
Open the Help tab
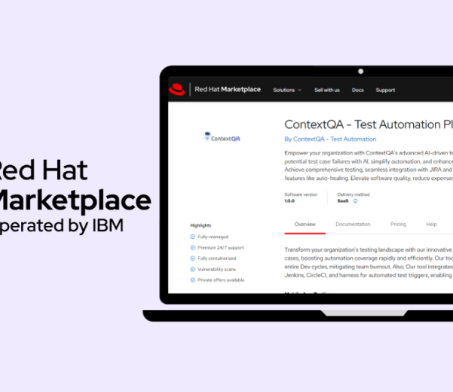point(431,224)
